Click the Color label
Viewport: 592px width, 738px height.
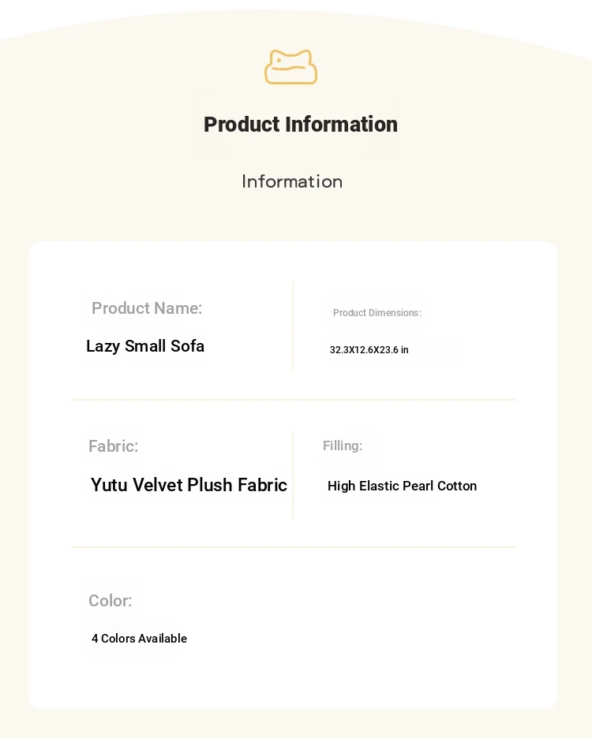[x=111, y=601]
